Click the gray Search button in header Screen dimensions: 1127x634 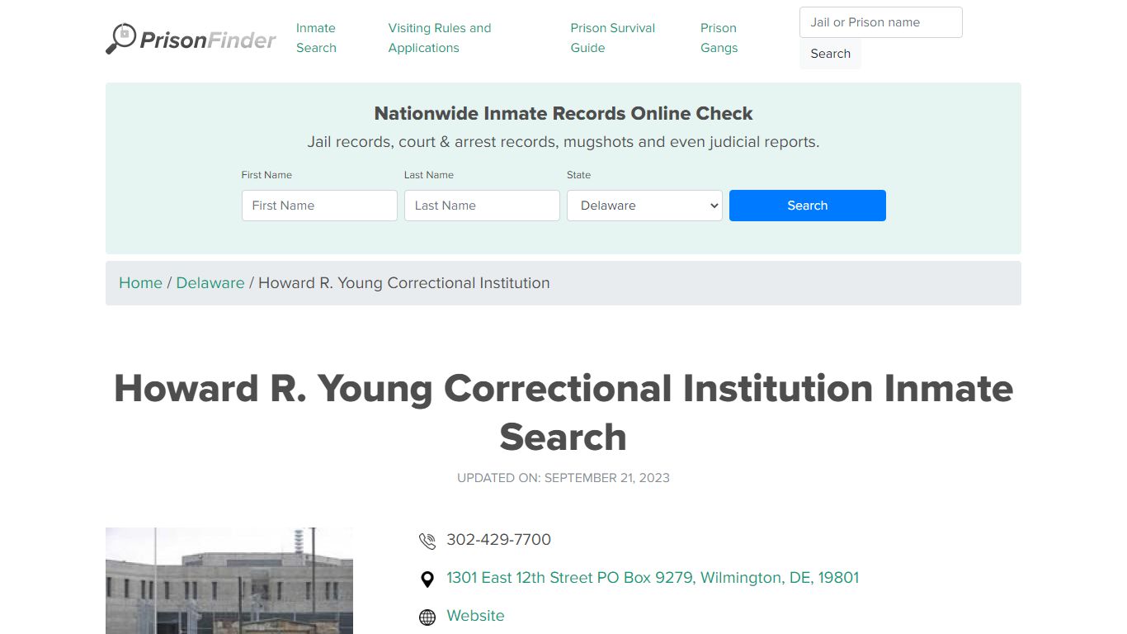click(830, 54)
